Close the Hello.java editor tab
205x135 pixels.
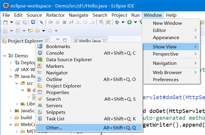[x=105, y=41]
